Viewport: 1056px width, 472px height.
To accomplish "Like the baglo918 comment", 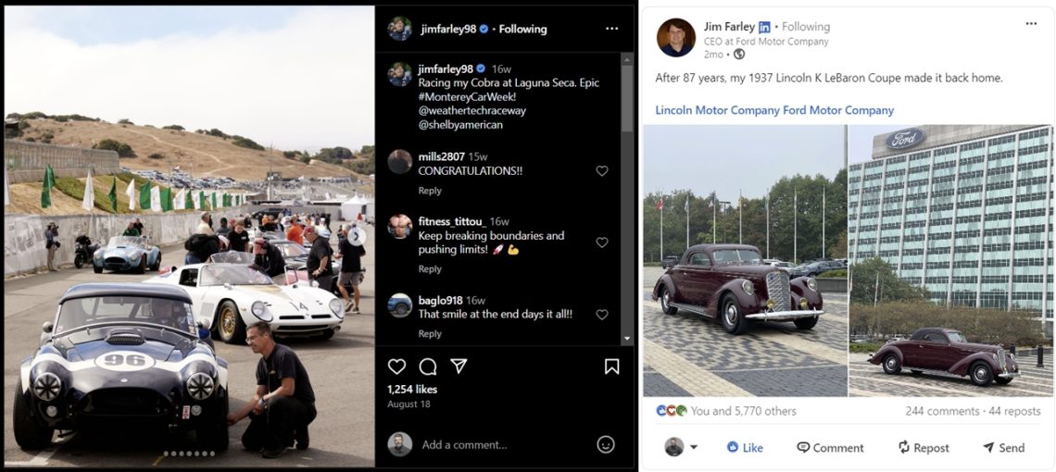I will click(x=602, y=315).
